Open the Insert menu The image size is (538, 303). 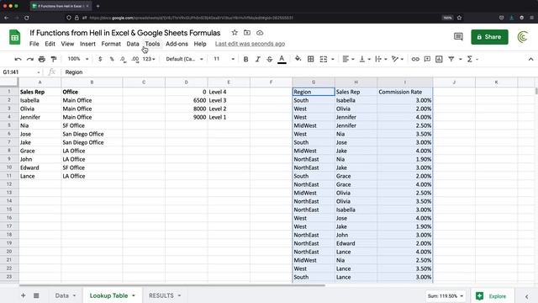point(87,44)
